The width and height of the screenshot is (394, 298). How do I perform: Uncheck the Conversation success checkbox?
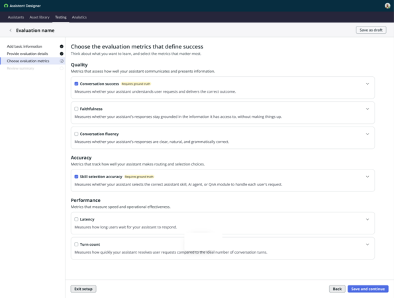pyautogui.click(x=76, y=83)
